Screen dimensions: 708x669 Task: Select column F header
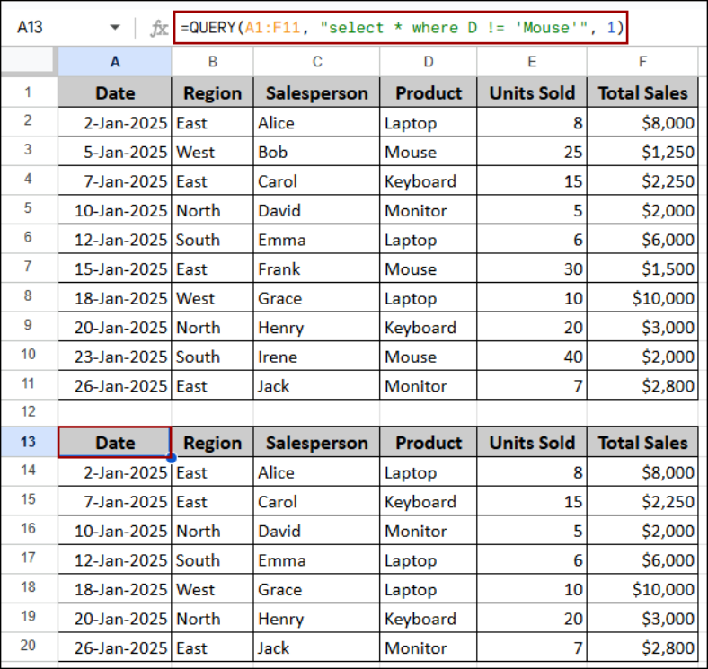click(642, 61)
